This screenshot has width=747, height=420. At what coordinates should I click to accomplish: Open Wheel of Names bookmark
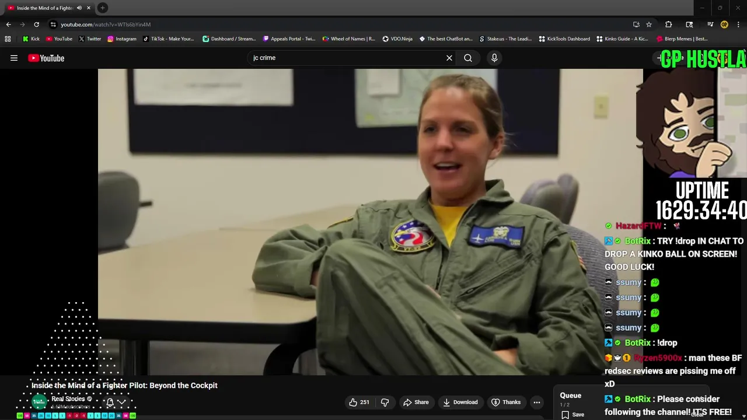click(x=348, y=39)
